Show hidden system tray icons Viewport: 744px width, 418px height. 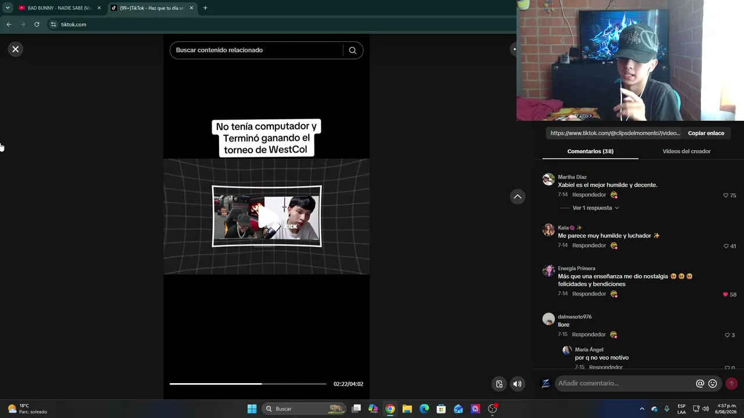(x=642, y=409)
